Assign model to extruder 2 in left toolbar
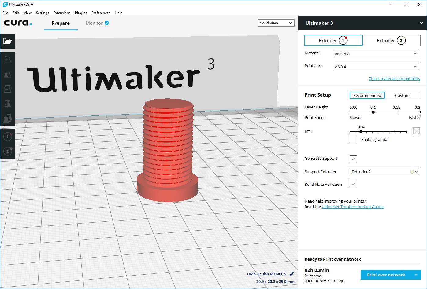The image size is (427, 289). 8,151
